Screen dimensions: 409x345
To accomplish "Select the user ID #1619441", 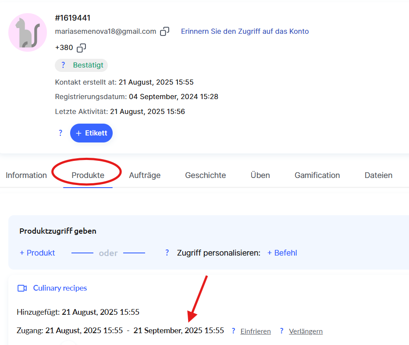I will coord(73,18).
